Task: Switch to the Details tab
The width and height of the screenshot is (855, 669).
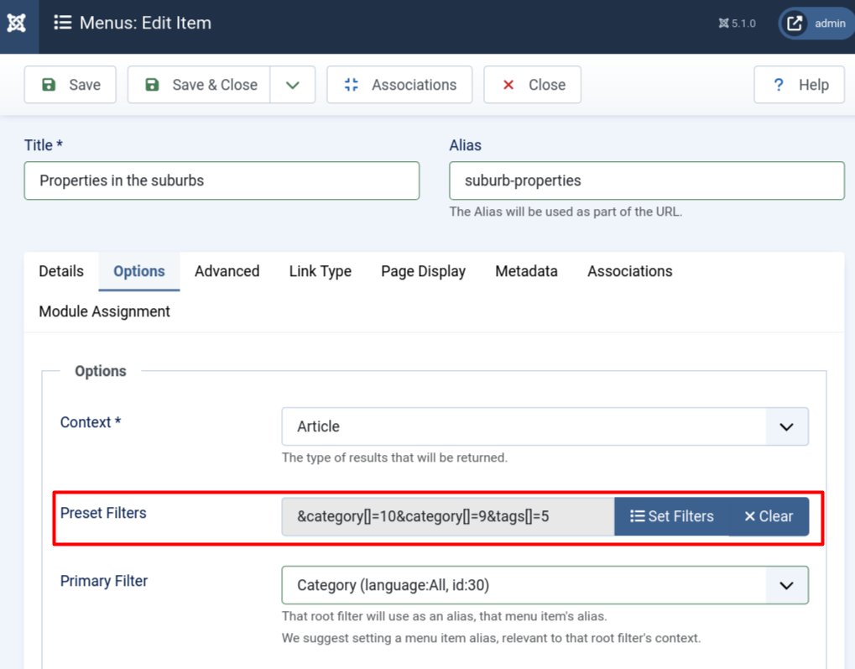Action: [61, 271]
